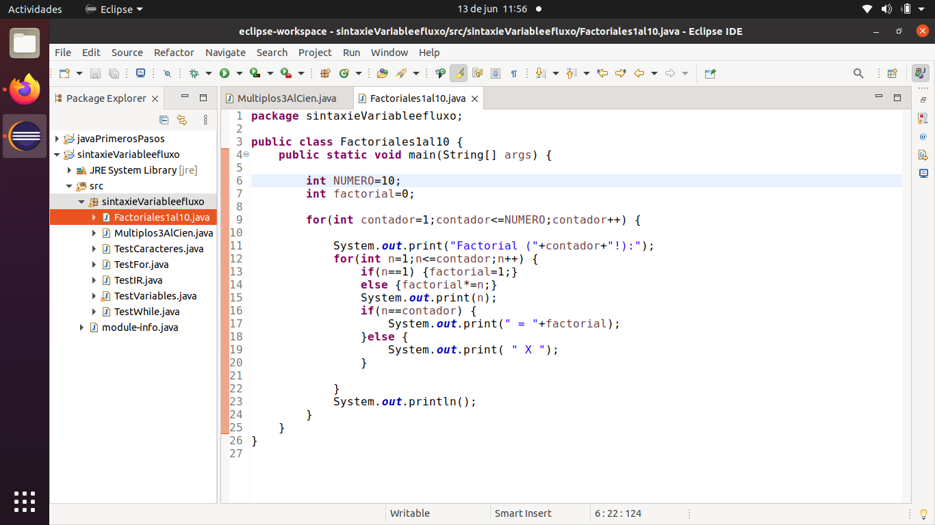Toggle Skip All Breakpoints
The width and height of the screenshot is (935, 525).
pyautogui.click(x=167, y=73)
